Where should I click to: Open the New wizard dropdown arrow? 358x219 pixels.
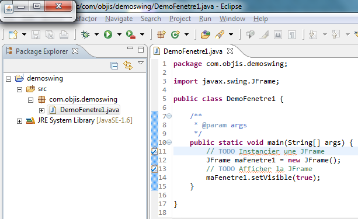coord(24,34)
